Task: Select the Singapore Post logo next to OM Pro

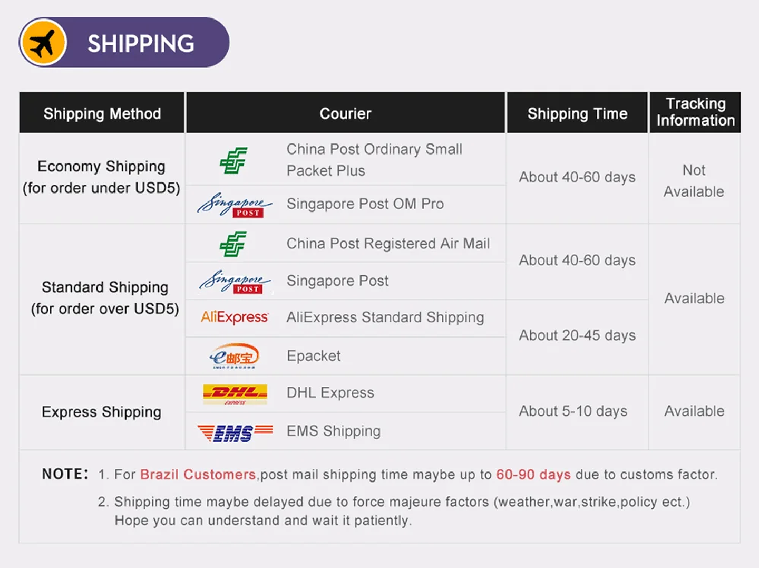Action: 235,205
